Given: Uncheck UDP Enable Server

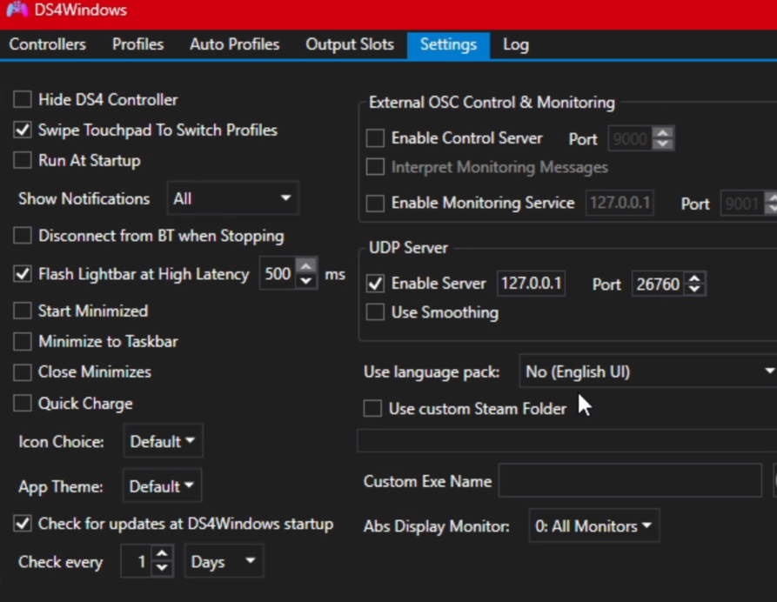Looking at the screenshot, I should (x=375, y=284).
